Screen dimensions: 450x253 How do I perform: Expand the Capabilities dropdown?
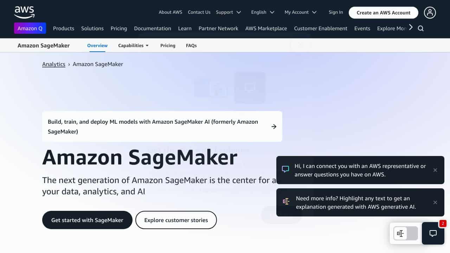point(134,45)
